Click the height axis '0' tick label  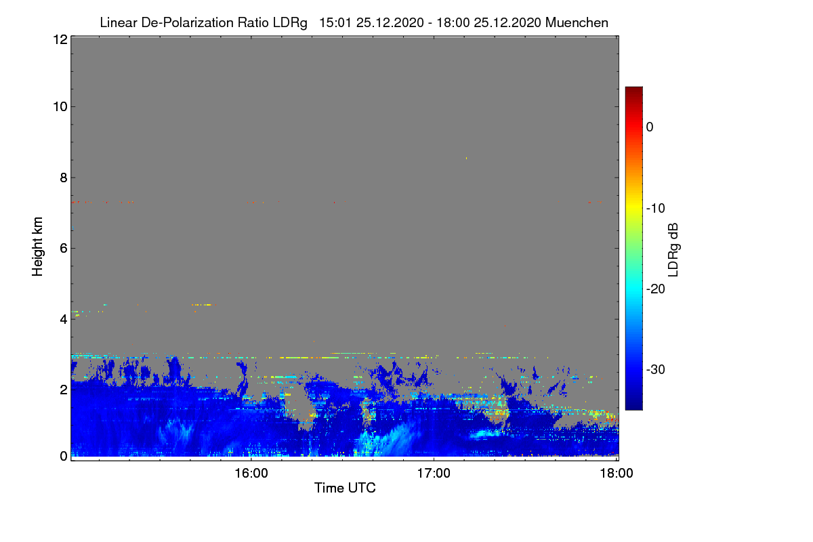[x=62, y=456]
